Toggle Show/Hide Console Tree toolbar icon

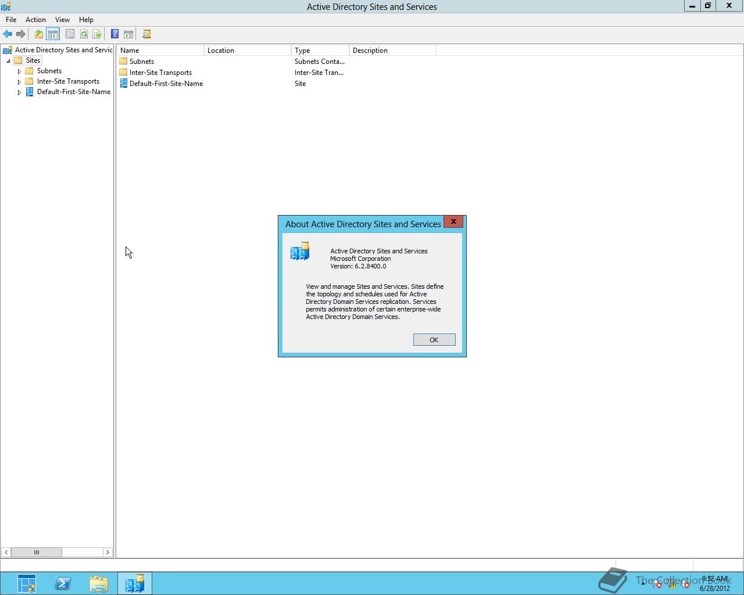[52, 34]
